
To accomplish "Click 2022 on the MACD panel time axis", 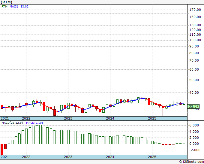I will pos(26,157).
